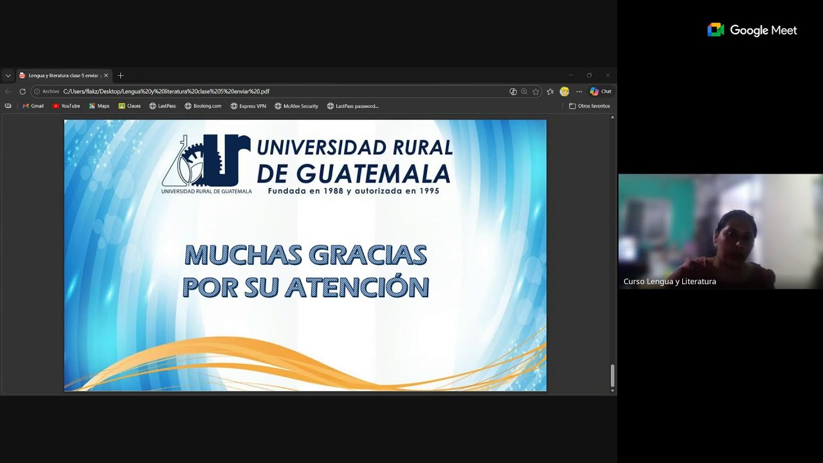Click the Google Meet logo
Viewport: 823px width, 463px height.
(x=752, y=30)
